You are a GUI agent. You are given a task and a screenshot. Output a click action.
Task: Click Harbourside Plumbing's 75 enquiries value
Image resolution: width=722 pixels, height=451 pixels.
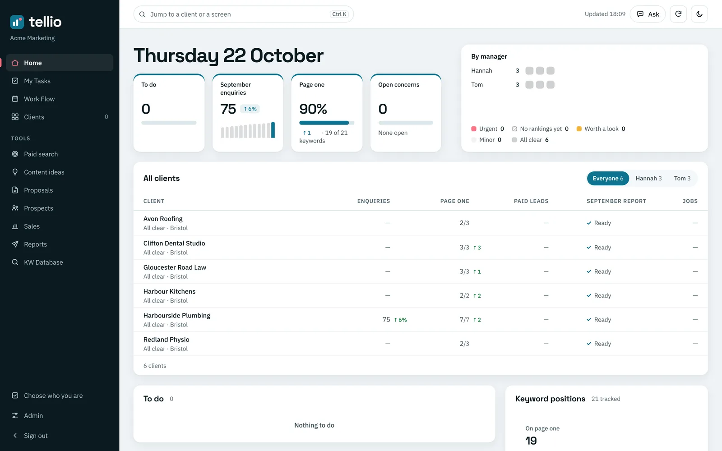[x=386, y=320]
